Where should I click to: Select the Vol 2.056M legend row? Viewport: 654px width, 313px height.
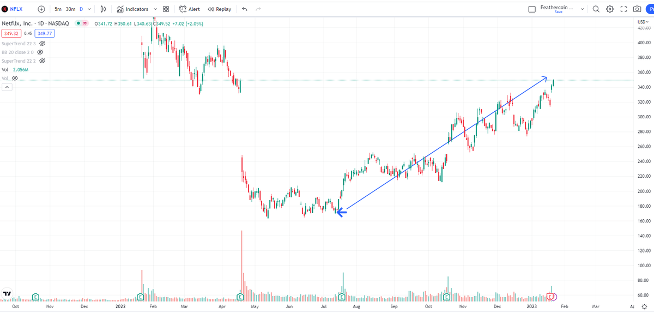pos(14,69)
